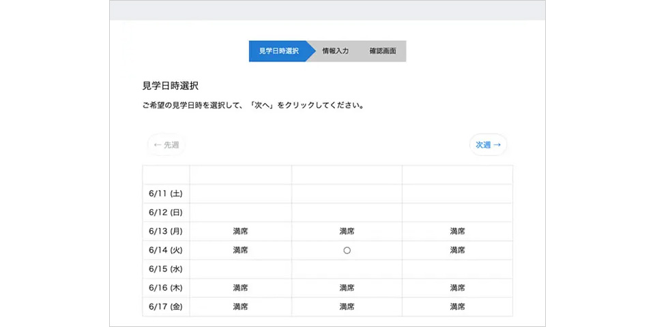Choose the 6/14 (火) date label
Image resolution: width=655 pixels, height=327 pixels.
[x=165, y=250]
